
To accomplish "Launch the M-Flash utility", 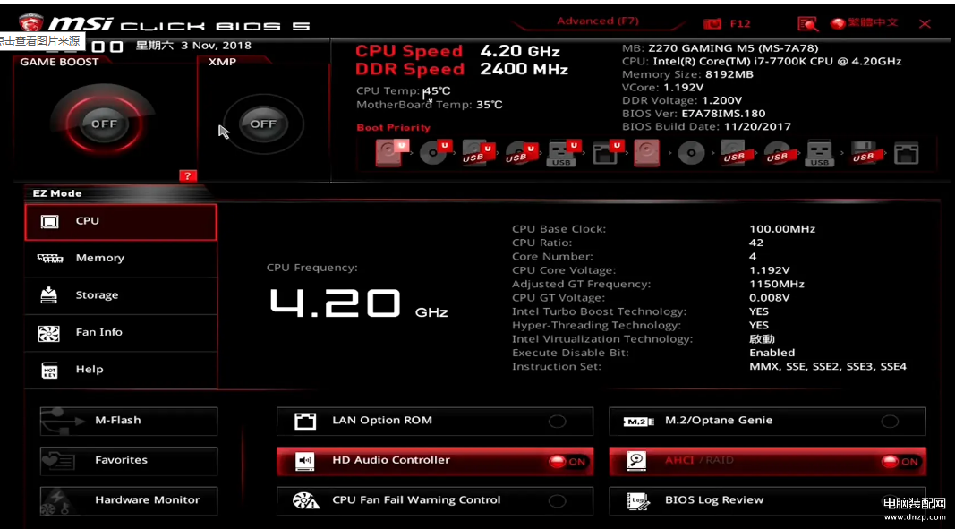I will coord(129,421).
